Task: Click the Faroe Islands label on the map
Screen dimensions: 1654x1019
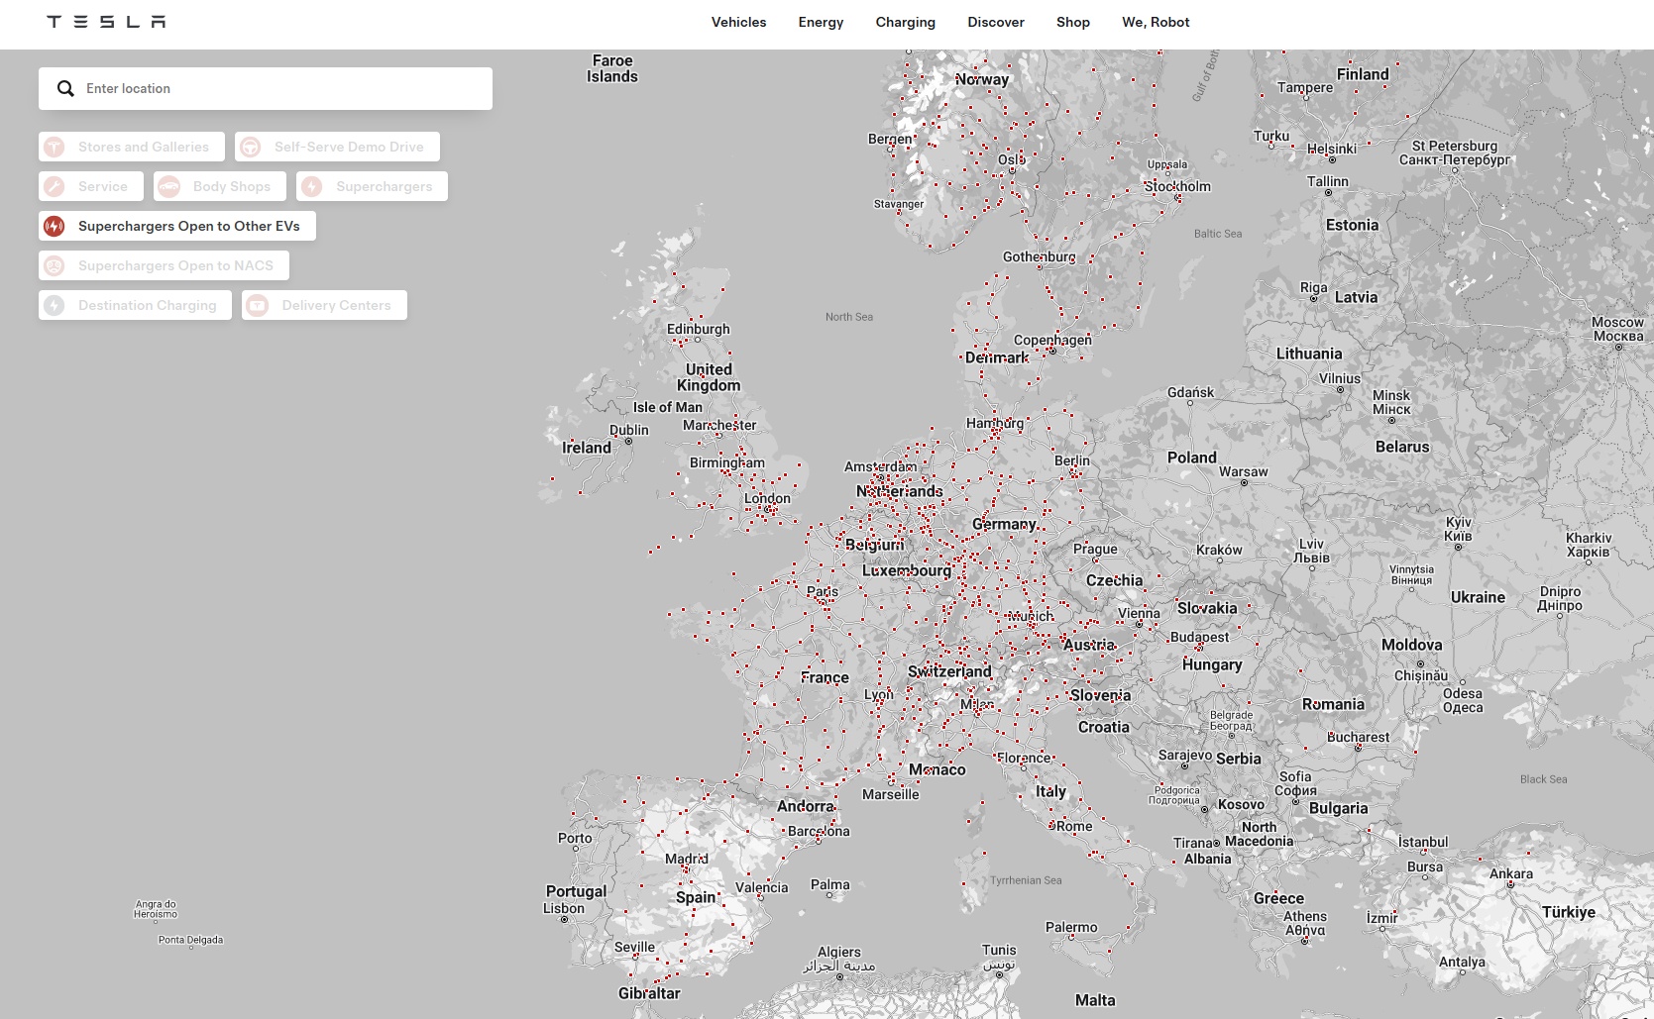Action: (612, 68)
